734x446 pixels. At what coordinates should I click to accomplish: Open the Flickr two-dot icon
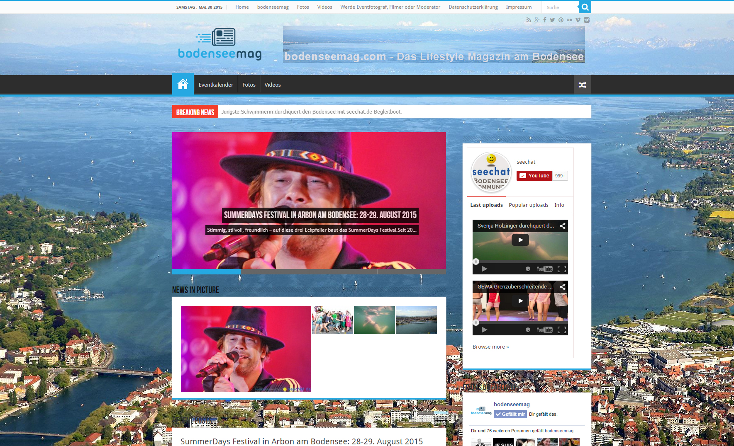[x=569, y=20]
